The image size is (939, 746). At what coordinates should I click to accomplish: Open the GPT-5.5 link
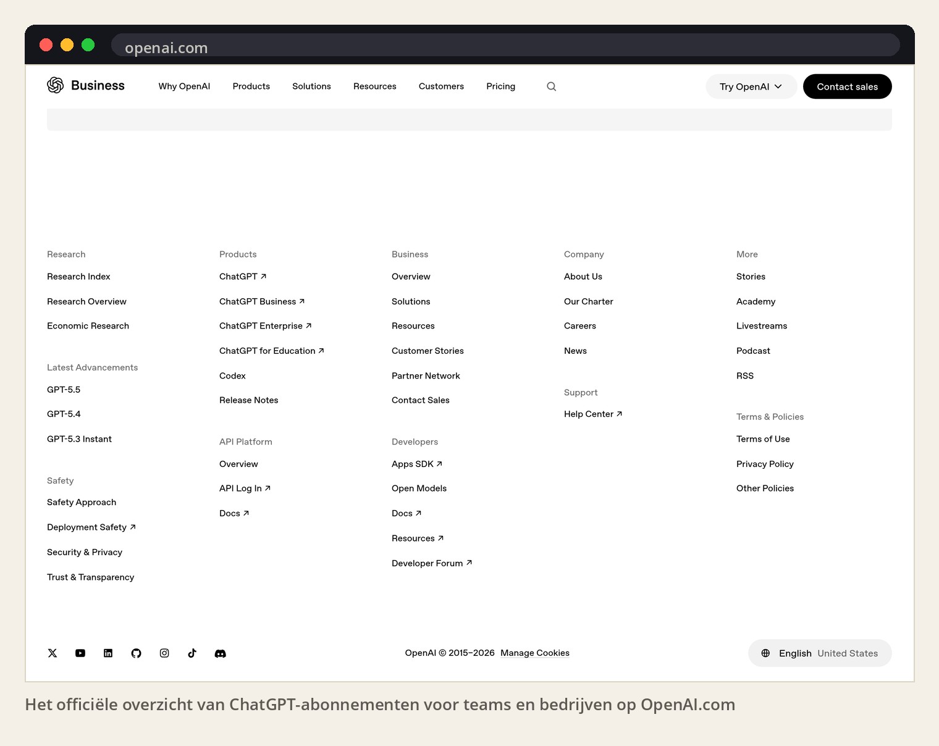[x=64, y=390]
